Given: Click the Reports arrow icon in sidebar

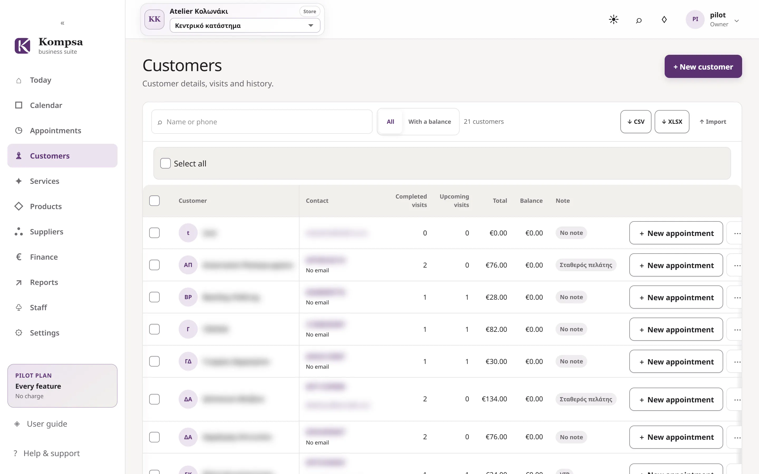Looking at the screenshot, I should tap(19, 283).
